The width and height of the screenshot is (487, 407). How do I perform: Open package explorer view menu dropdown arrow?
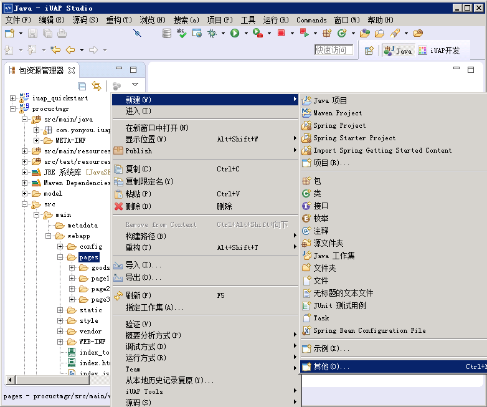pyautogui.click(x=135, y=85)
